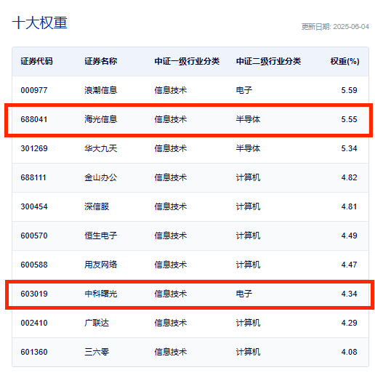
Task: Select weight value 4.08 for 三六零
Action: click(349, 352)
